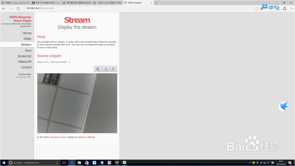Select the source snippet img code

[54, 62]
